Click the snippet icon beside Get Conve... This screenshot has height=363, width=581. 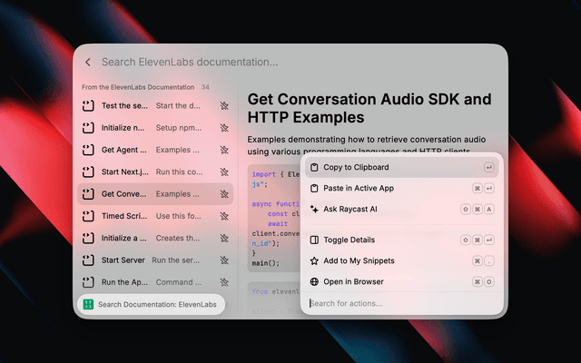[x=88, y=194]
